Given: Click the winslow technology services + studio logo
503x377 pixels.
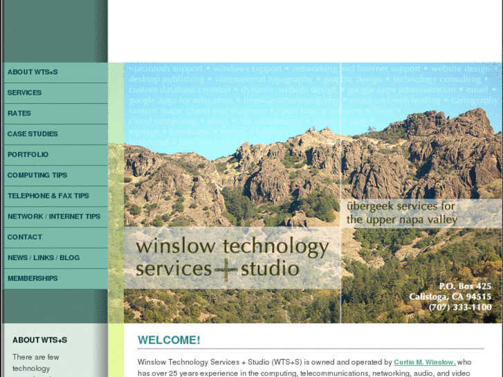Looking at the screenshot, I should [232, 257].
